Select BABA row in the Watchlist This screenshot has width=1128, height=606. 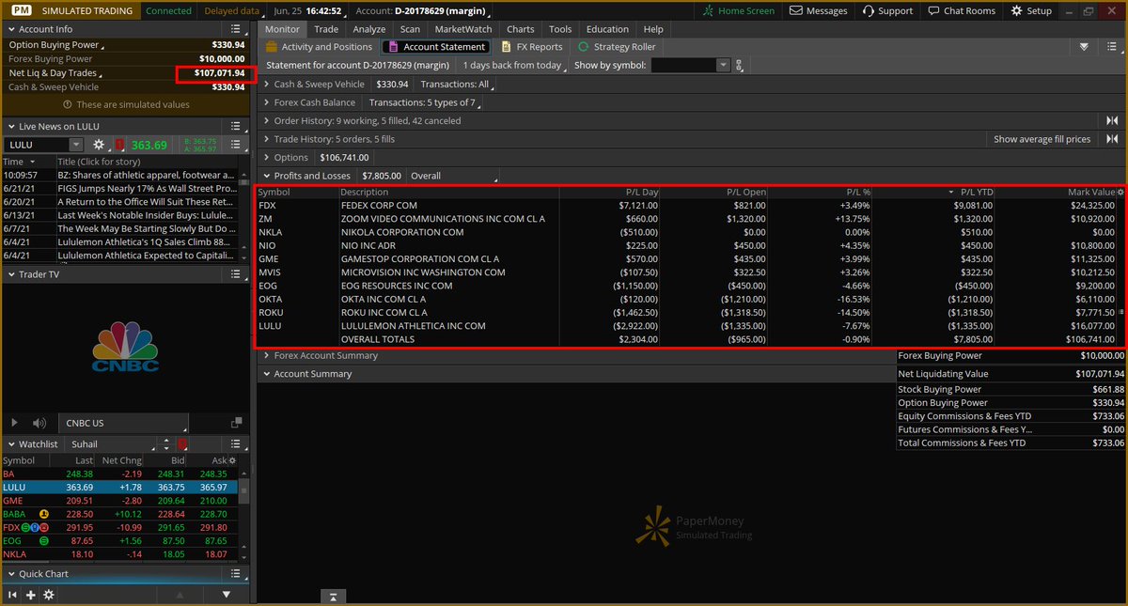pos(119,514)
